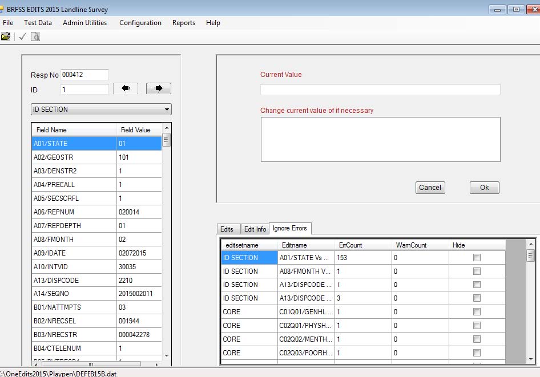540x377 pixels.
Task: Click the Resp No input field
Action: tap(84, 75)
